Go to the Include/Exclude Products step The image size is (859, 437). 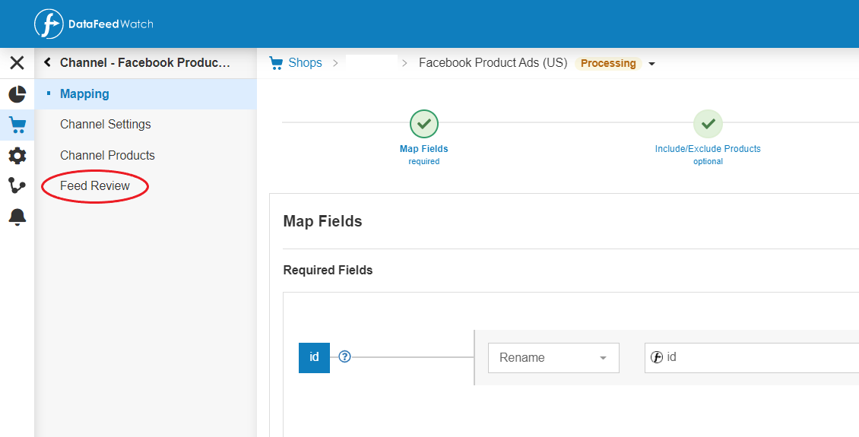coord(708,123)
